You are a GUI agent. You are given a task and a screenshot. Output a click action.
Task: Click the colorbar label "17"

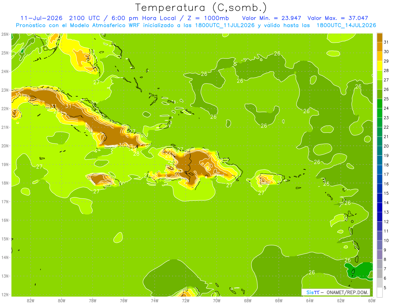[x=386, y=174]
